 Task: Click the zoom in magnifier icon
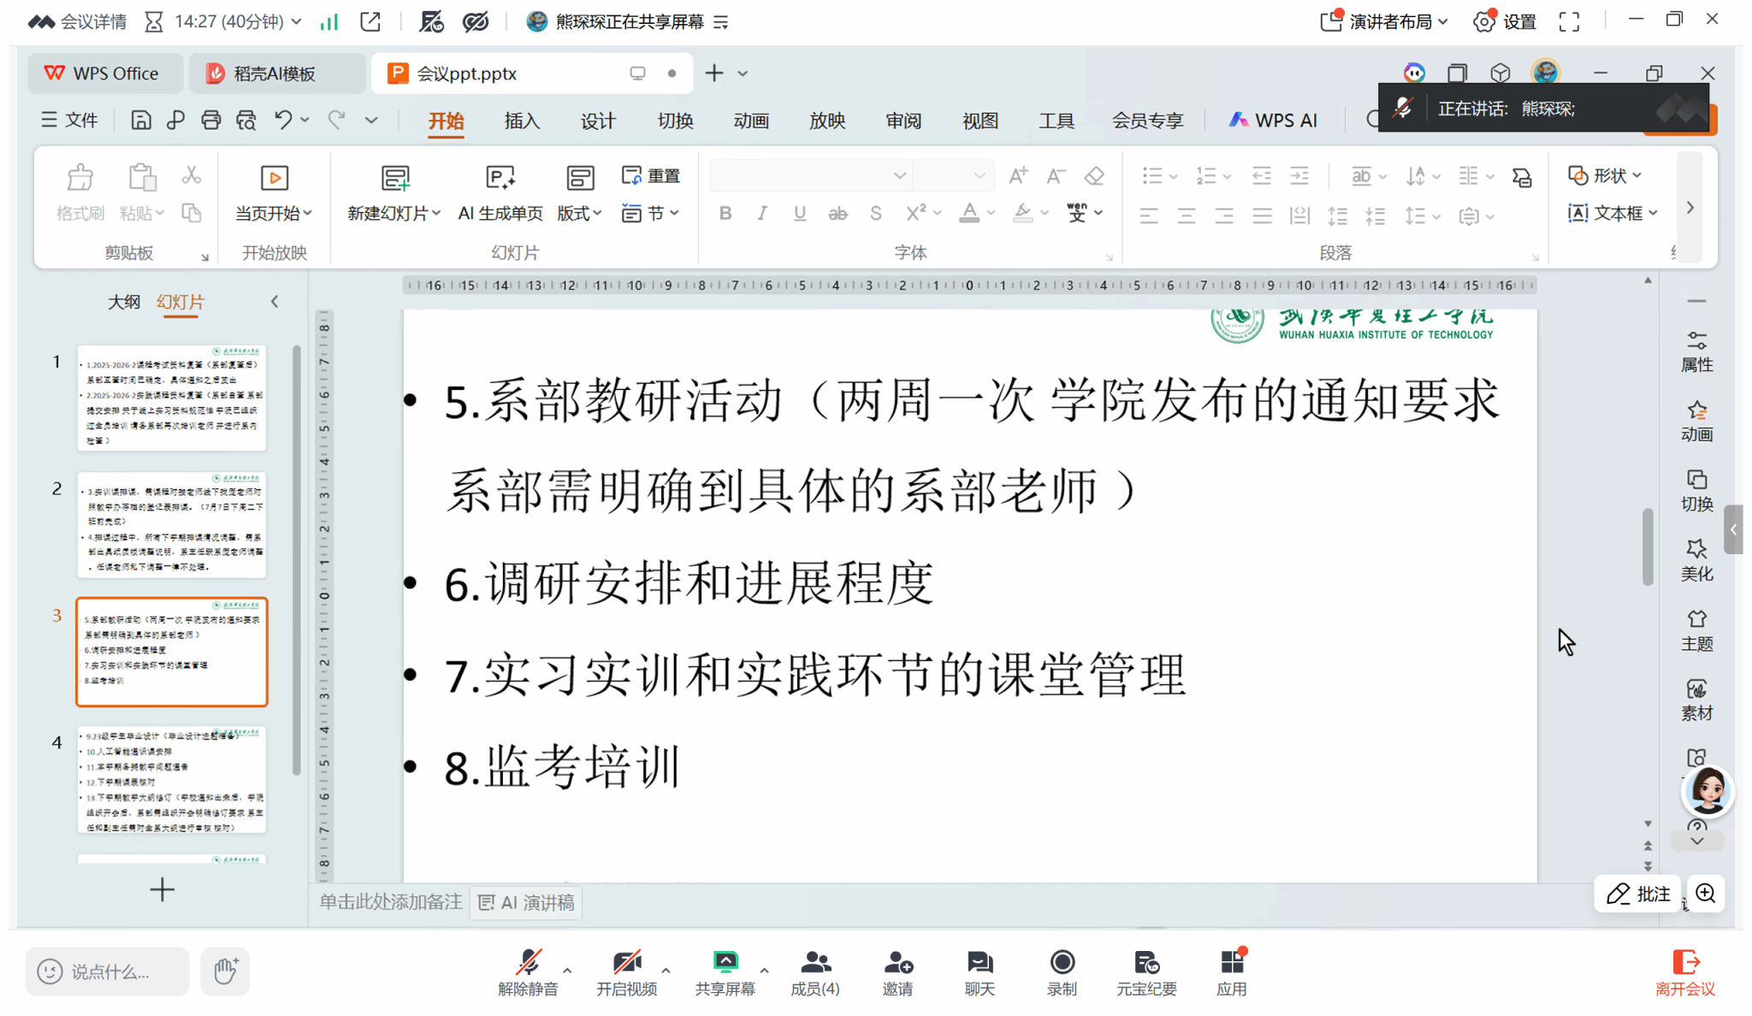pyautogui.click(x=1706, y=894)
